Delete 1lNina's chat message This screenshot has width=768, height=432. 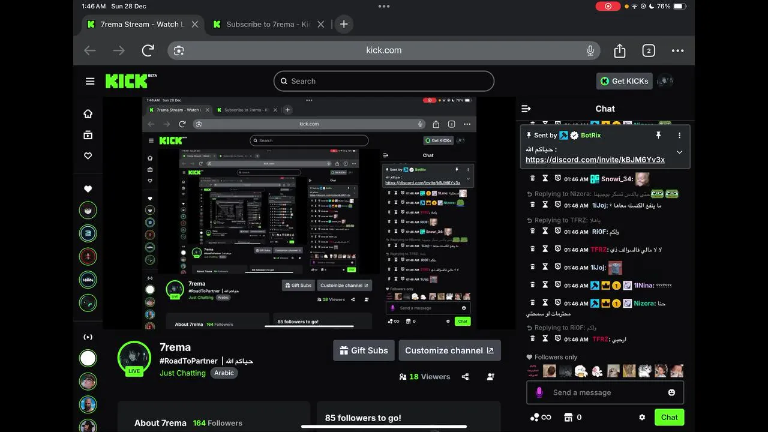pyautogui.click(x=532, y=285)
